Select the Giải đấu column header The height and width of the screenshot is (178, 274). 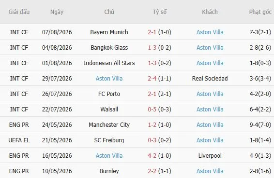pyautogui.click(x=19, y=12)
